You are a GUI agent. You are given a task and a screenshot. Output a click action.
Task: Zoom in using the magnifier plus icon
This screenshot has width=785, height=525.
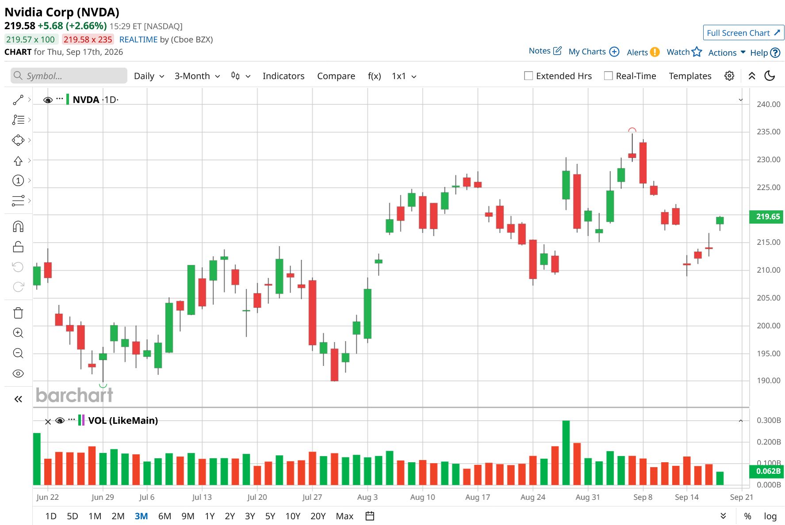pyautogui.click(x=18, y=333)
